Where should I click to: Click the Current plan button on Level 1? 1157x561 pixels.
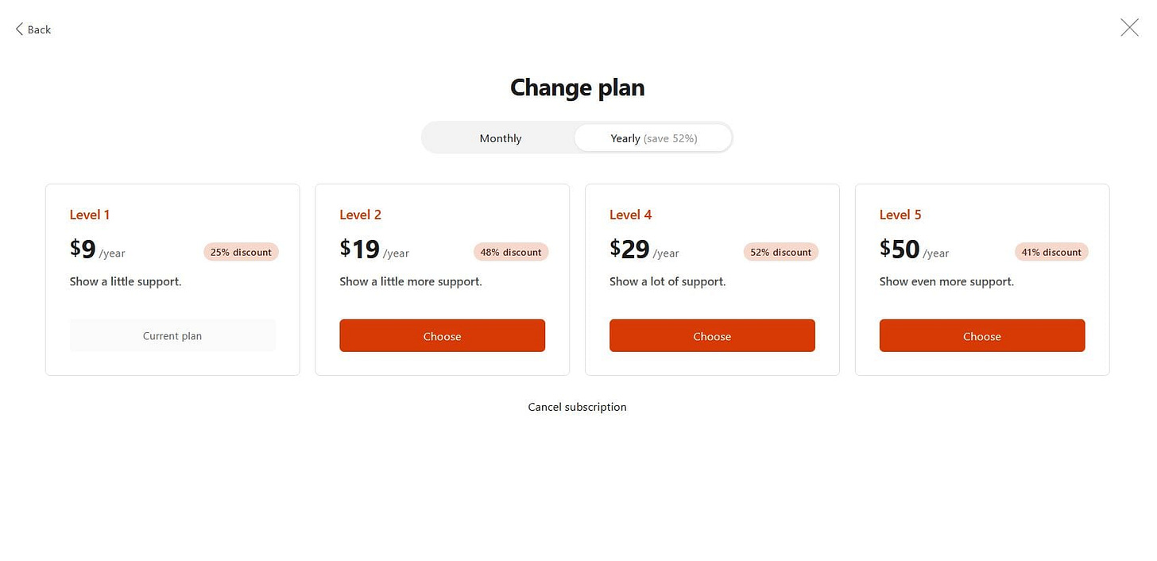172,335
